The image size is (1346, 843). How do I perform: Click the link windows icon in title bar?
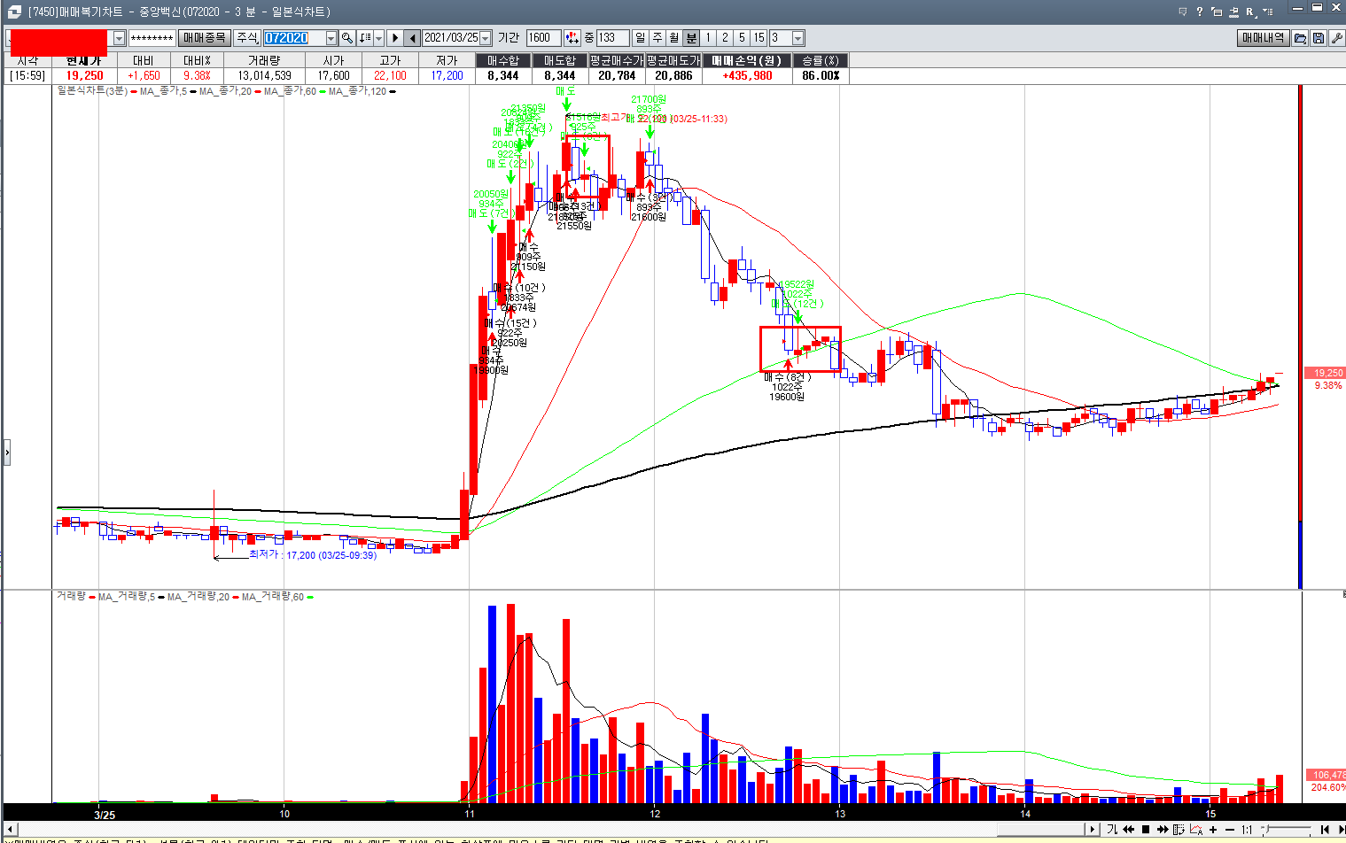coord(1233,12)
